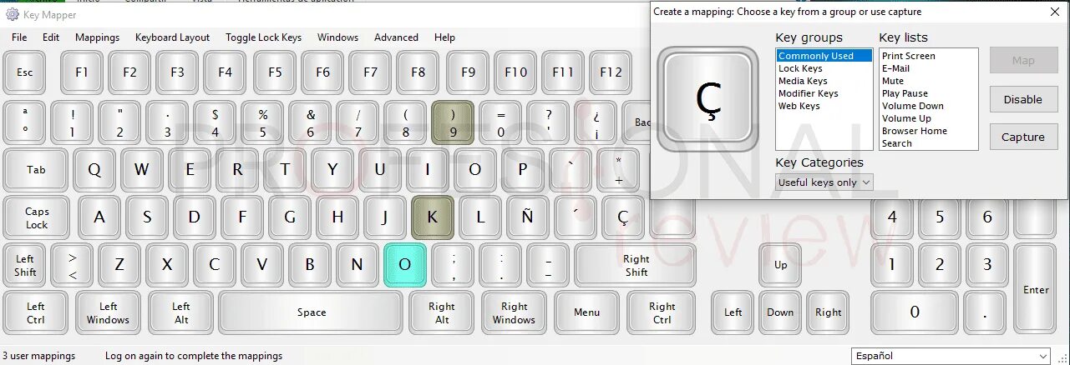Screen dimensions: 1070x365
Task: Select Modifier Keys in Key groups
Action: point(808,93)
